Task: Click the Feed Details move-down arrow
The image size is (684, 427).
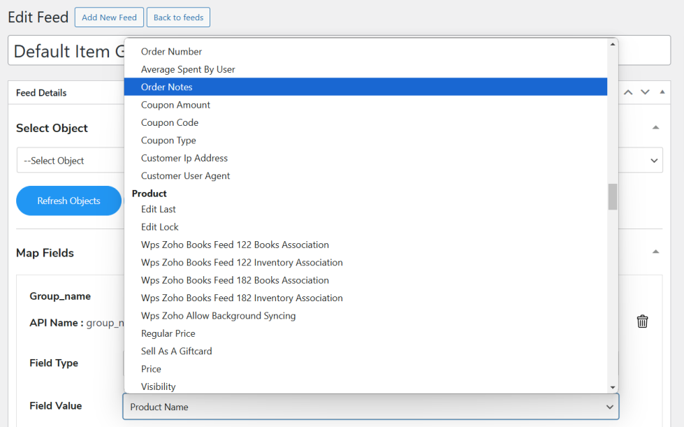Action: tap(645, 92)
